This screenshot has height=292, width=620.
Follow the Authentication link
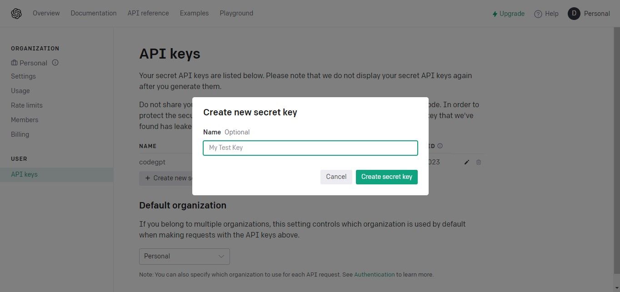374,275
